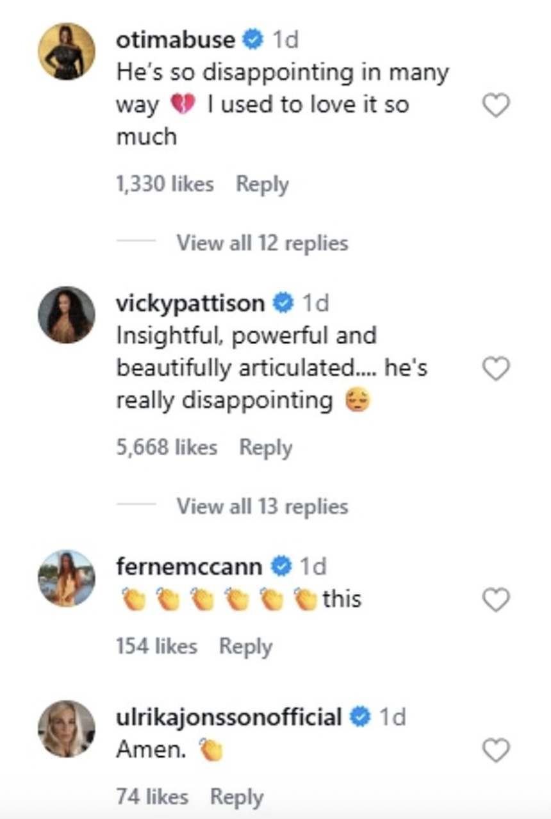Reply to fernemccann's clapping comment

[x=245, y=646]
